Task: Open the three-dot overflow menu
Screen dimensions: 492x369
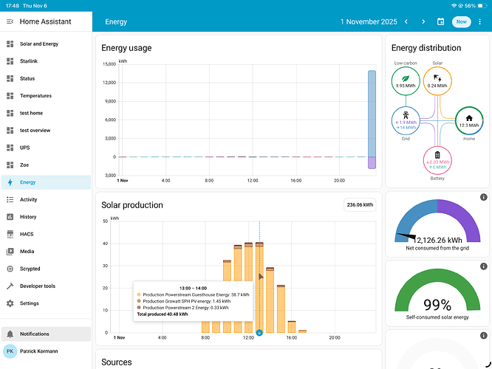Action: click(x=479, y=22)
